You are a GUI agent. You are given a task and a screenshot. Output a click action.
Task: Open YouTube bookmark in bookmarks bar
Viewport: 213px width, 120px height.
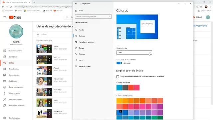click(58, 11)
